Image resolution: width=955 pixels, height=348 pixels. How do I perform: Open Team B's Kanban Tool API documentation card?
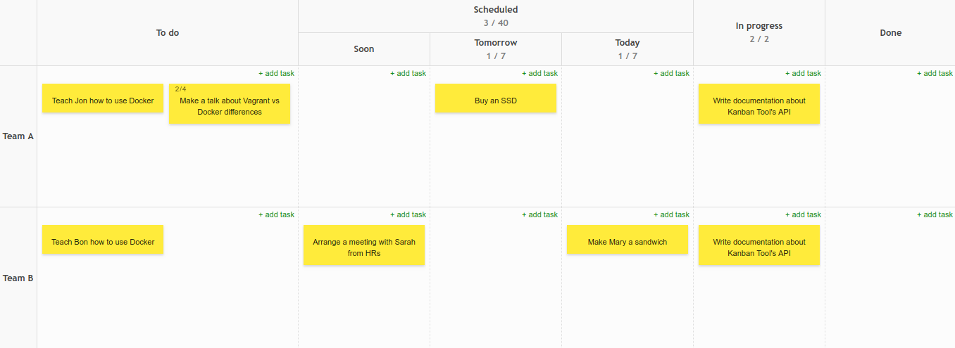click(x=759, y=247)
